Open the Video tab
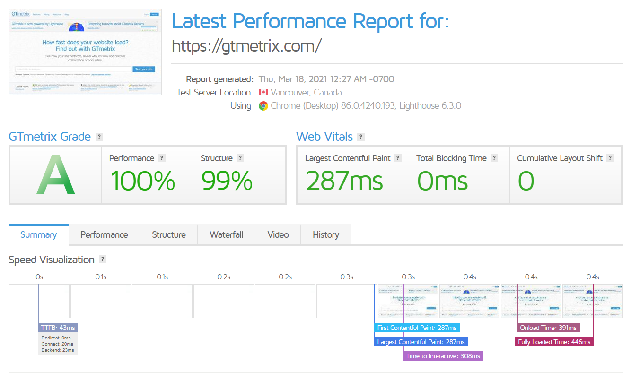This screenshot has height=381, width=631. pos(278,234)
